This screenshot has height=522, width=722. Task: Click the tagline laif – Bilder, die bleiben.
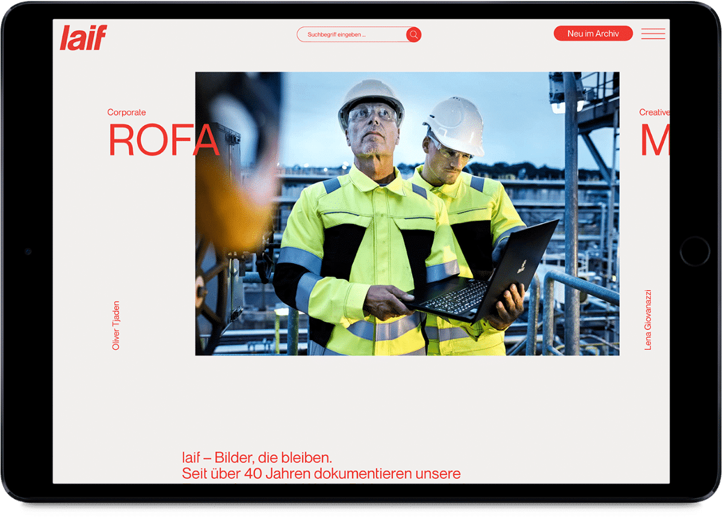pos(257,458)
